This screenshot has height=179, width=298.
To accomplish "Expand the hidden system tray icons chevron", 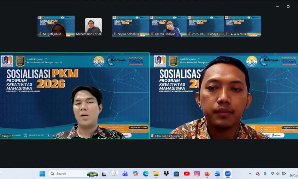I will (x=250, y=174).
